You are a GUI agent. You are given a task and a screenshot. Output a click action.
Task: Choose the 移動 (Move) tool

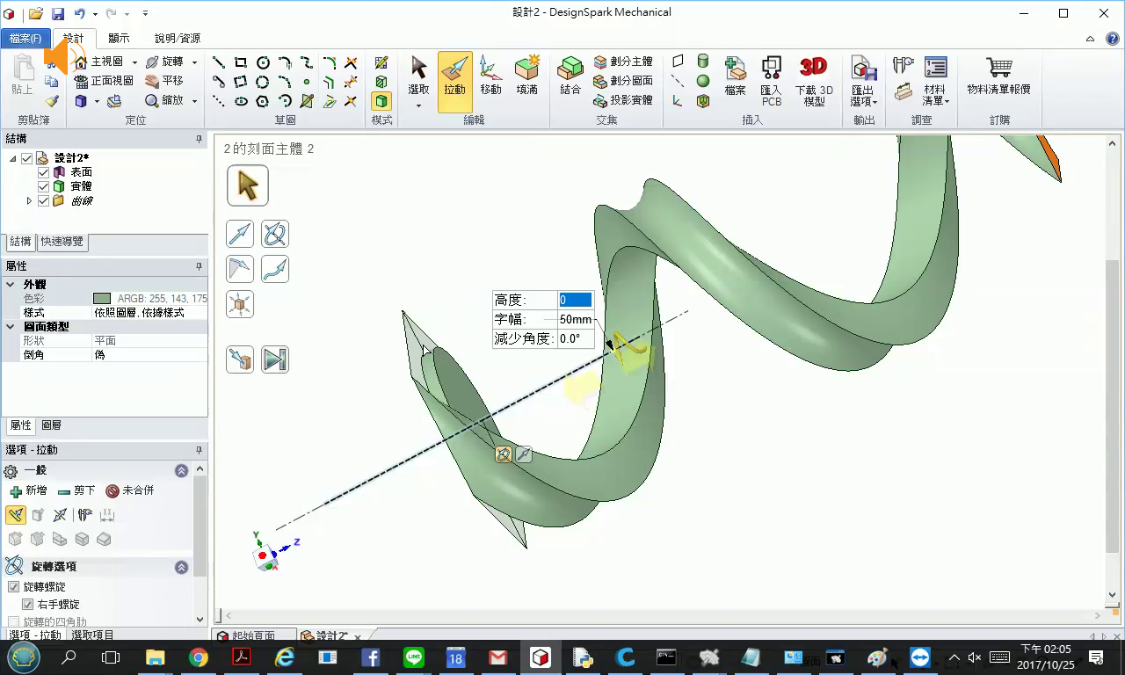tap(490, 75)
